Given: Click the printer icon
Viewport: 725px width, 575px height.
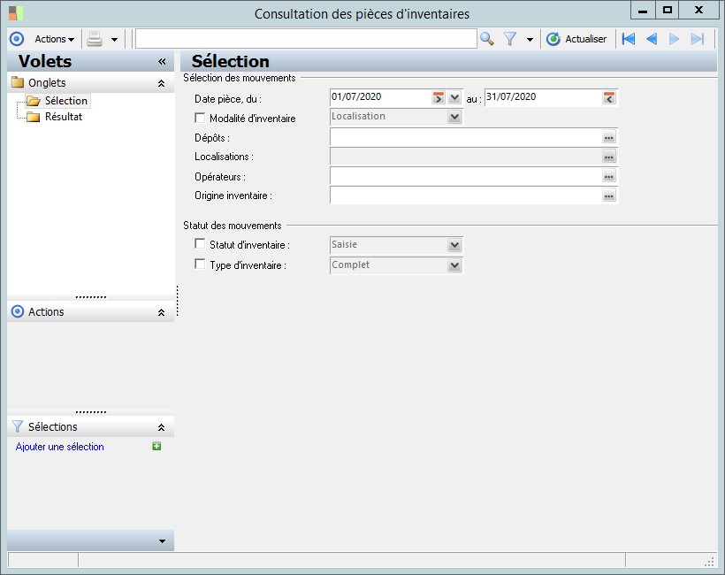Looking at the screenshot, I should pos(95,39).
